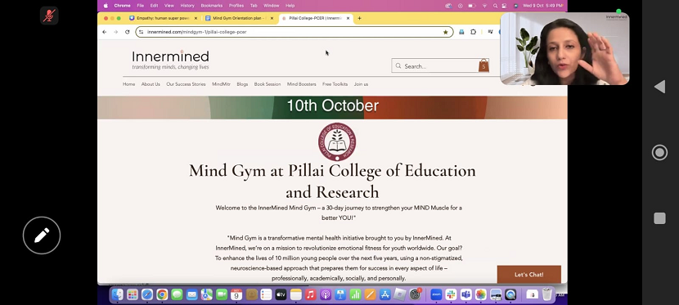Click the Innermined logo
679x305 pixels.
(170, 60)
